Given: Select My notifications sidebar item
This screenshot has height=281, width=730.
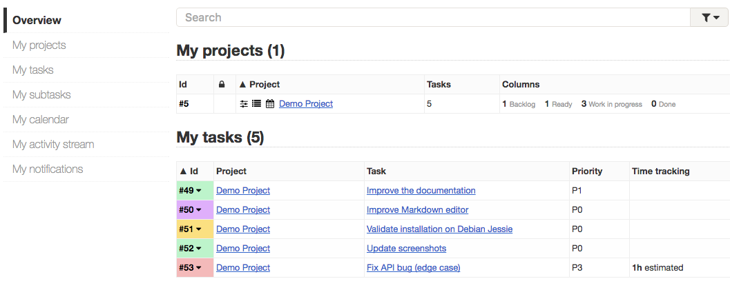Looking at the screenshot, I should point(48,169).
